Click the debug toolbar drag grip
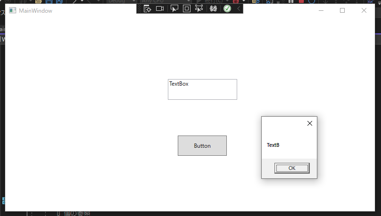Image resolution: width=381 pixels, height=216 pixels. point(139,8)
